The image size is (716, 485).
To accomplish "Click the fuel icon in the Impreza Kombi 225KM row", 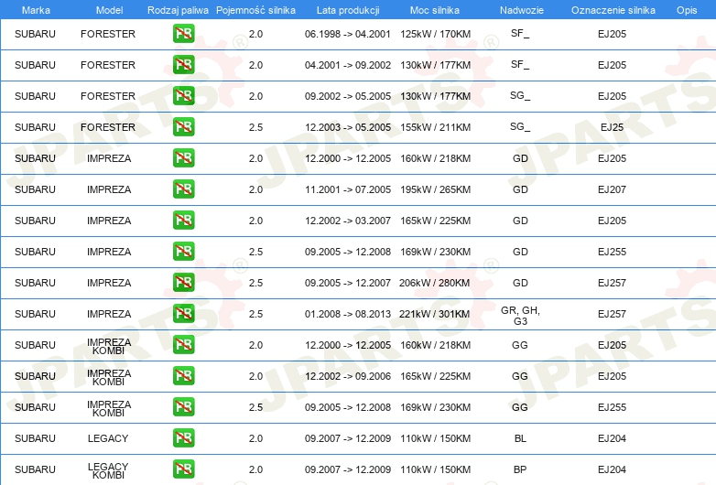I will pos(183,376).
